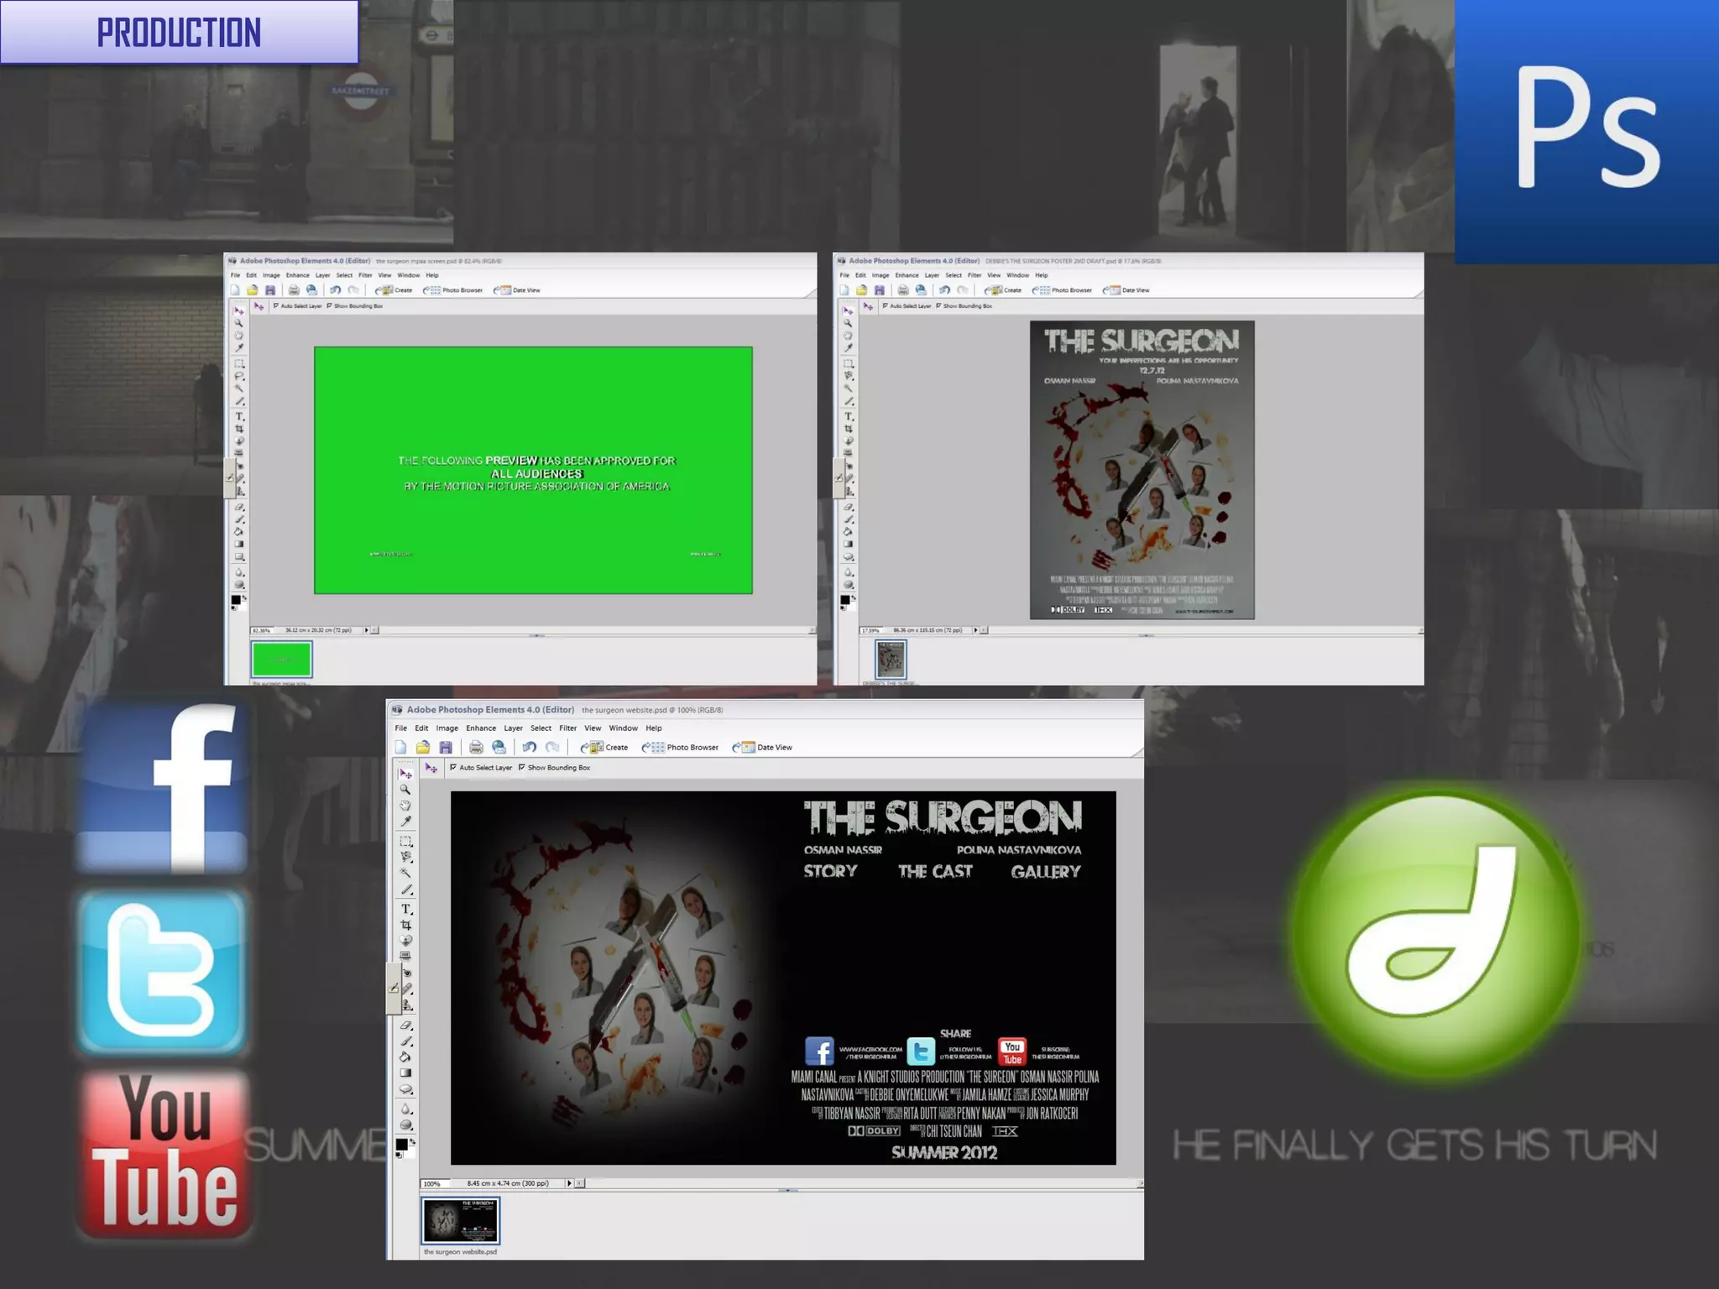Click Create button in website.psd window
The height and width of the screenshot is (1289, 1719).
tap(605, 747)
